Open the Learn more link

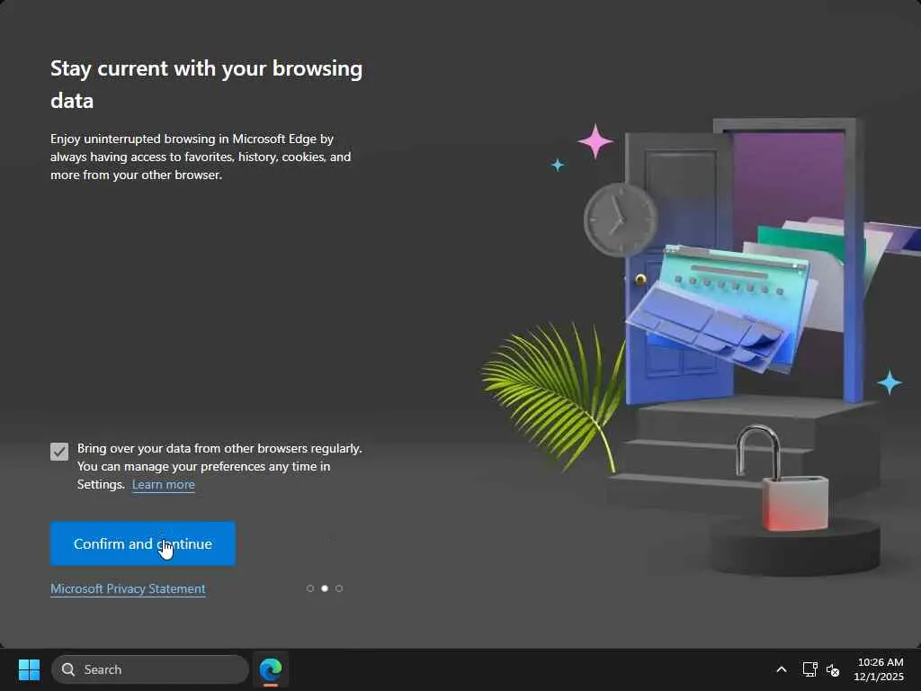pos(164,485)
